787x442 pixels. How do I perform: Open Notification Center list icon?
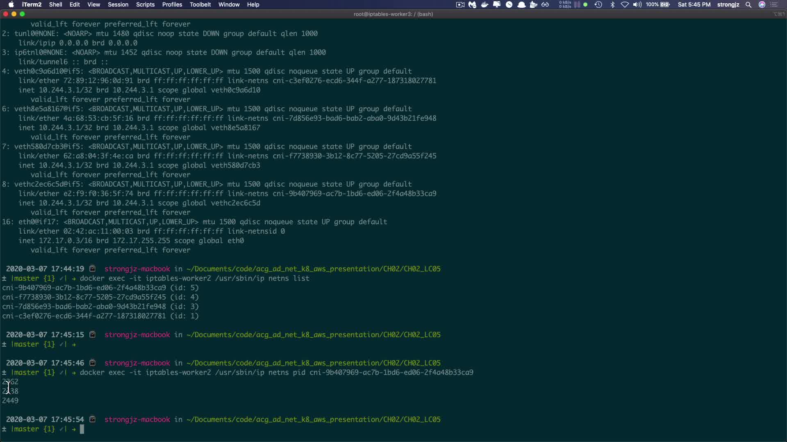click(774, 5)
